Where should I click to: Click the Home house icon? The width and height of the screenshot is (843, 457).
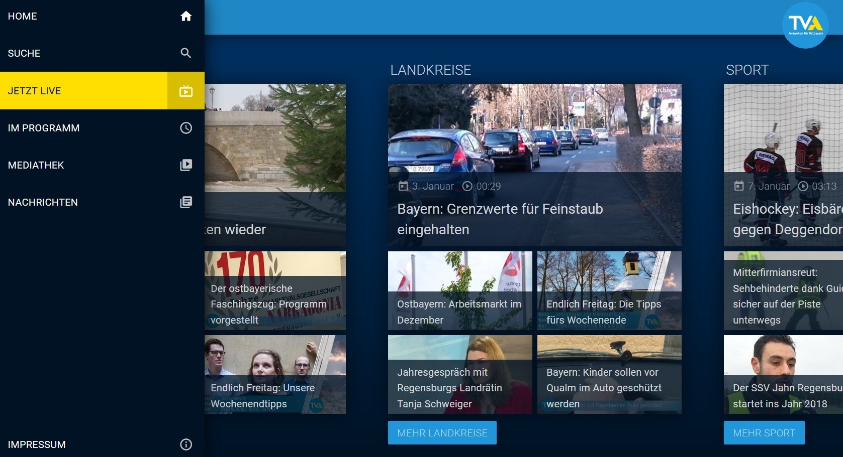pyautogui.click(x=186, y=16)
